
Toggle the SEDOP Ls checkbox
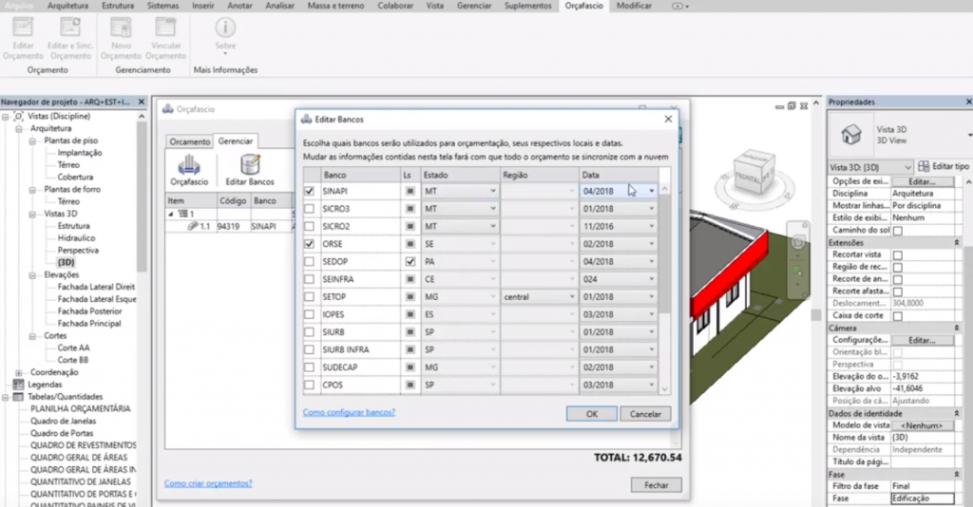pos(410,261)
